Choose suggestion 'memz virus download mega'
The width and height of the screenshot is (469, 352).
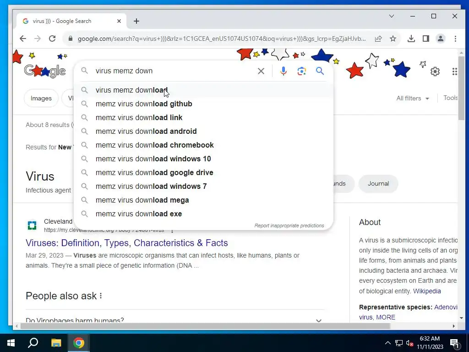[203, 200]
